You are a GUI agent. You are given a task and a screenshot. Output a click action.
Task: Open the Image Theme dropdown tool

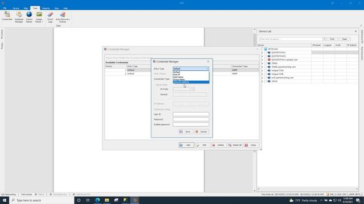[x=39, y=17]
